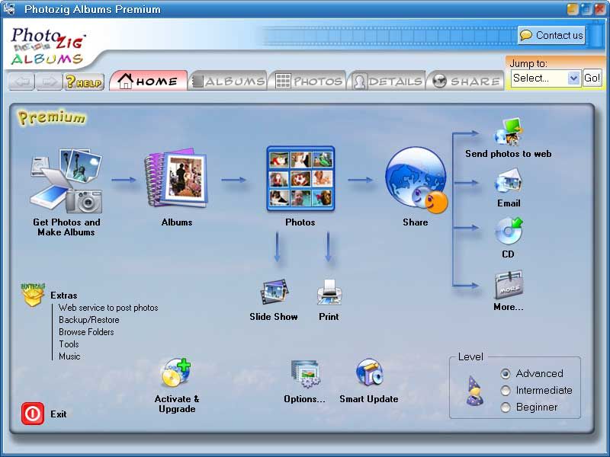Image resolution: width=610 pixels, height=457 pixels.
Task: Open the More... clipboard icon
Action: [509, 285]
